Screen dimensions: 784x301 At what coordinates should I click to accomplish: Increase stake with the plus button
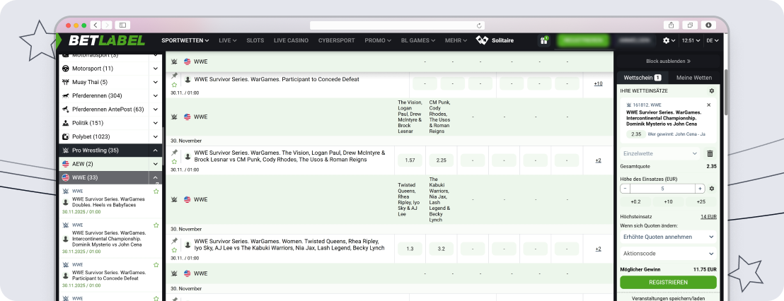(699, 189)
